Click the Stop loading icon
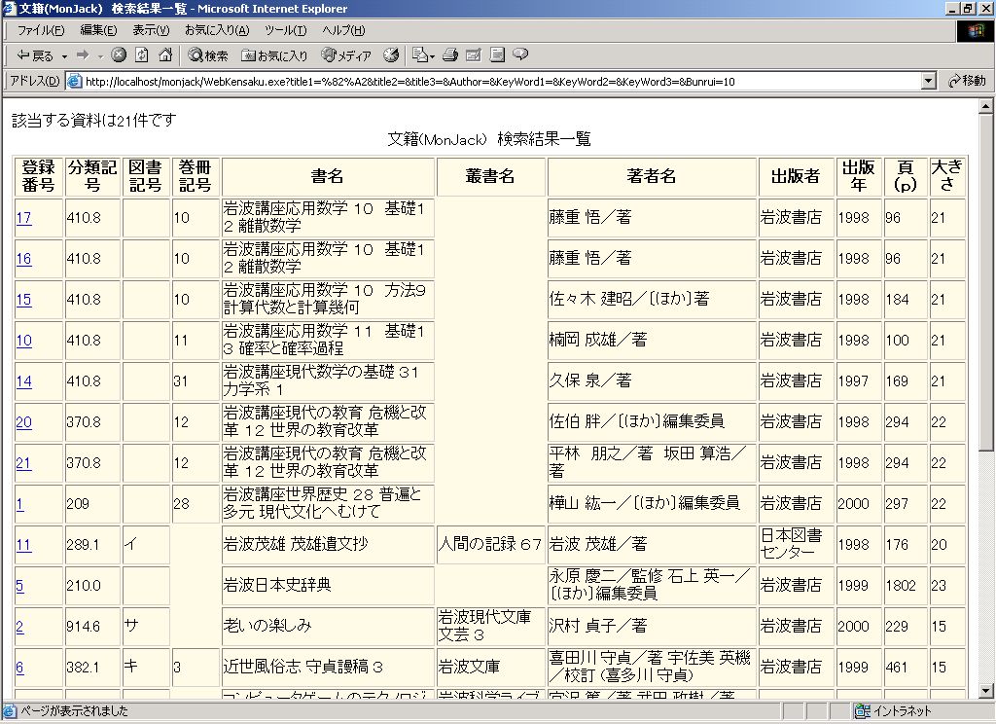Screen dimensions: 996x724 click(x=119, y=55)
